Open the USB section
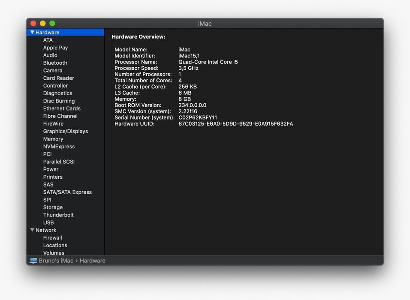This screenshot has width=410, height=300. click(x=48, y=222)
